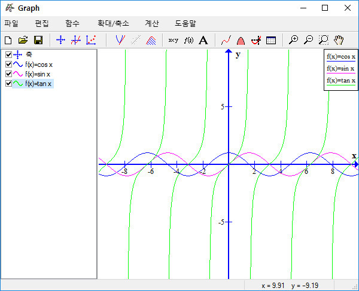
Task: Click Calculate curve length icon
Action: (x=256, y=40)
